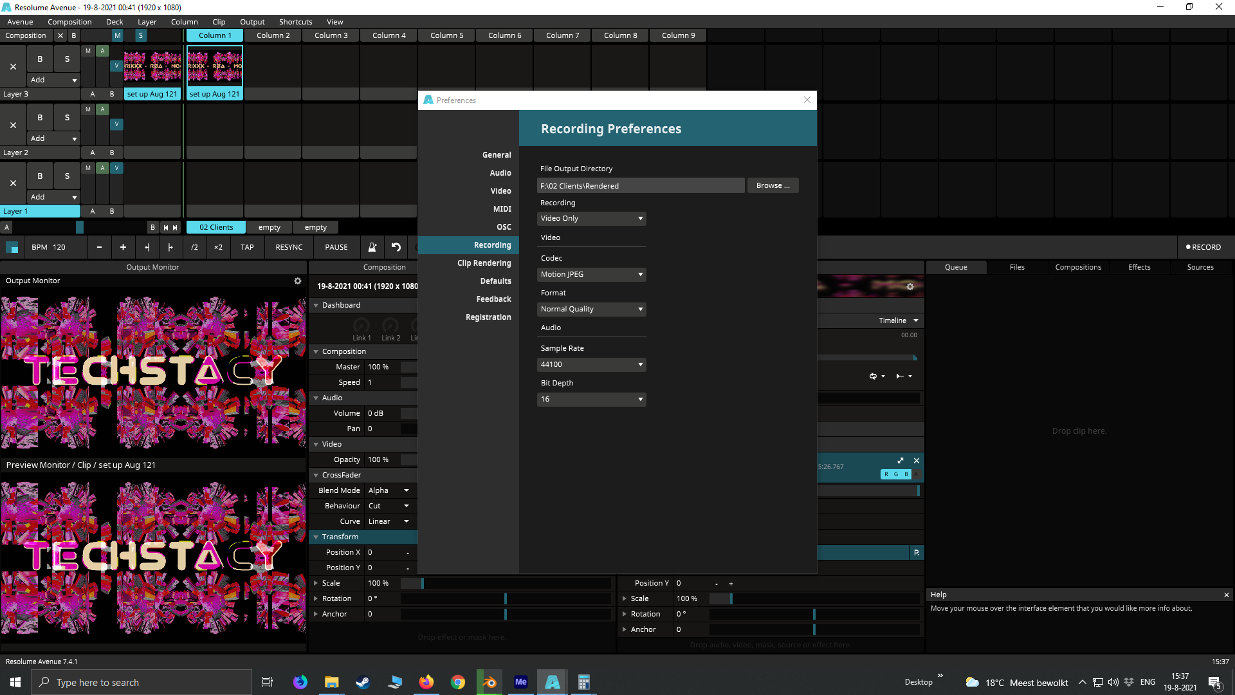Image resolution: width=1235 pixels, height=695 pixels.
Task: Collapse the Transform section
Action: [316, 537]
